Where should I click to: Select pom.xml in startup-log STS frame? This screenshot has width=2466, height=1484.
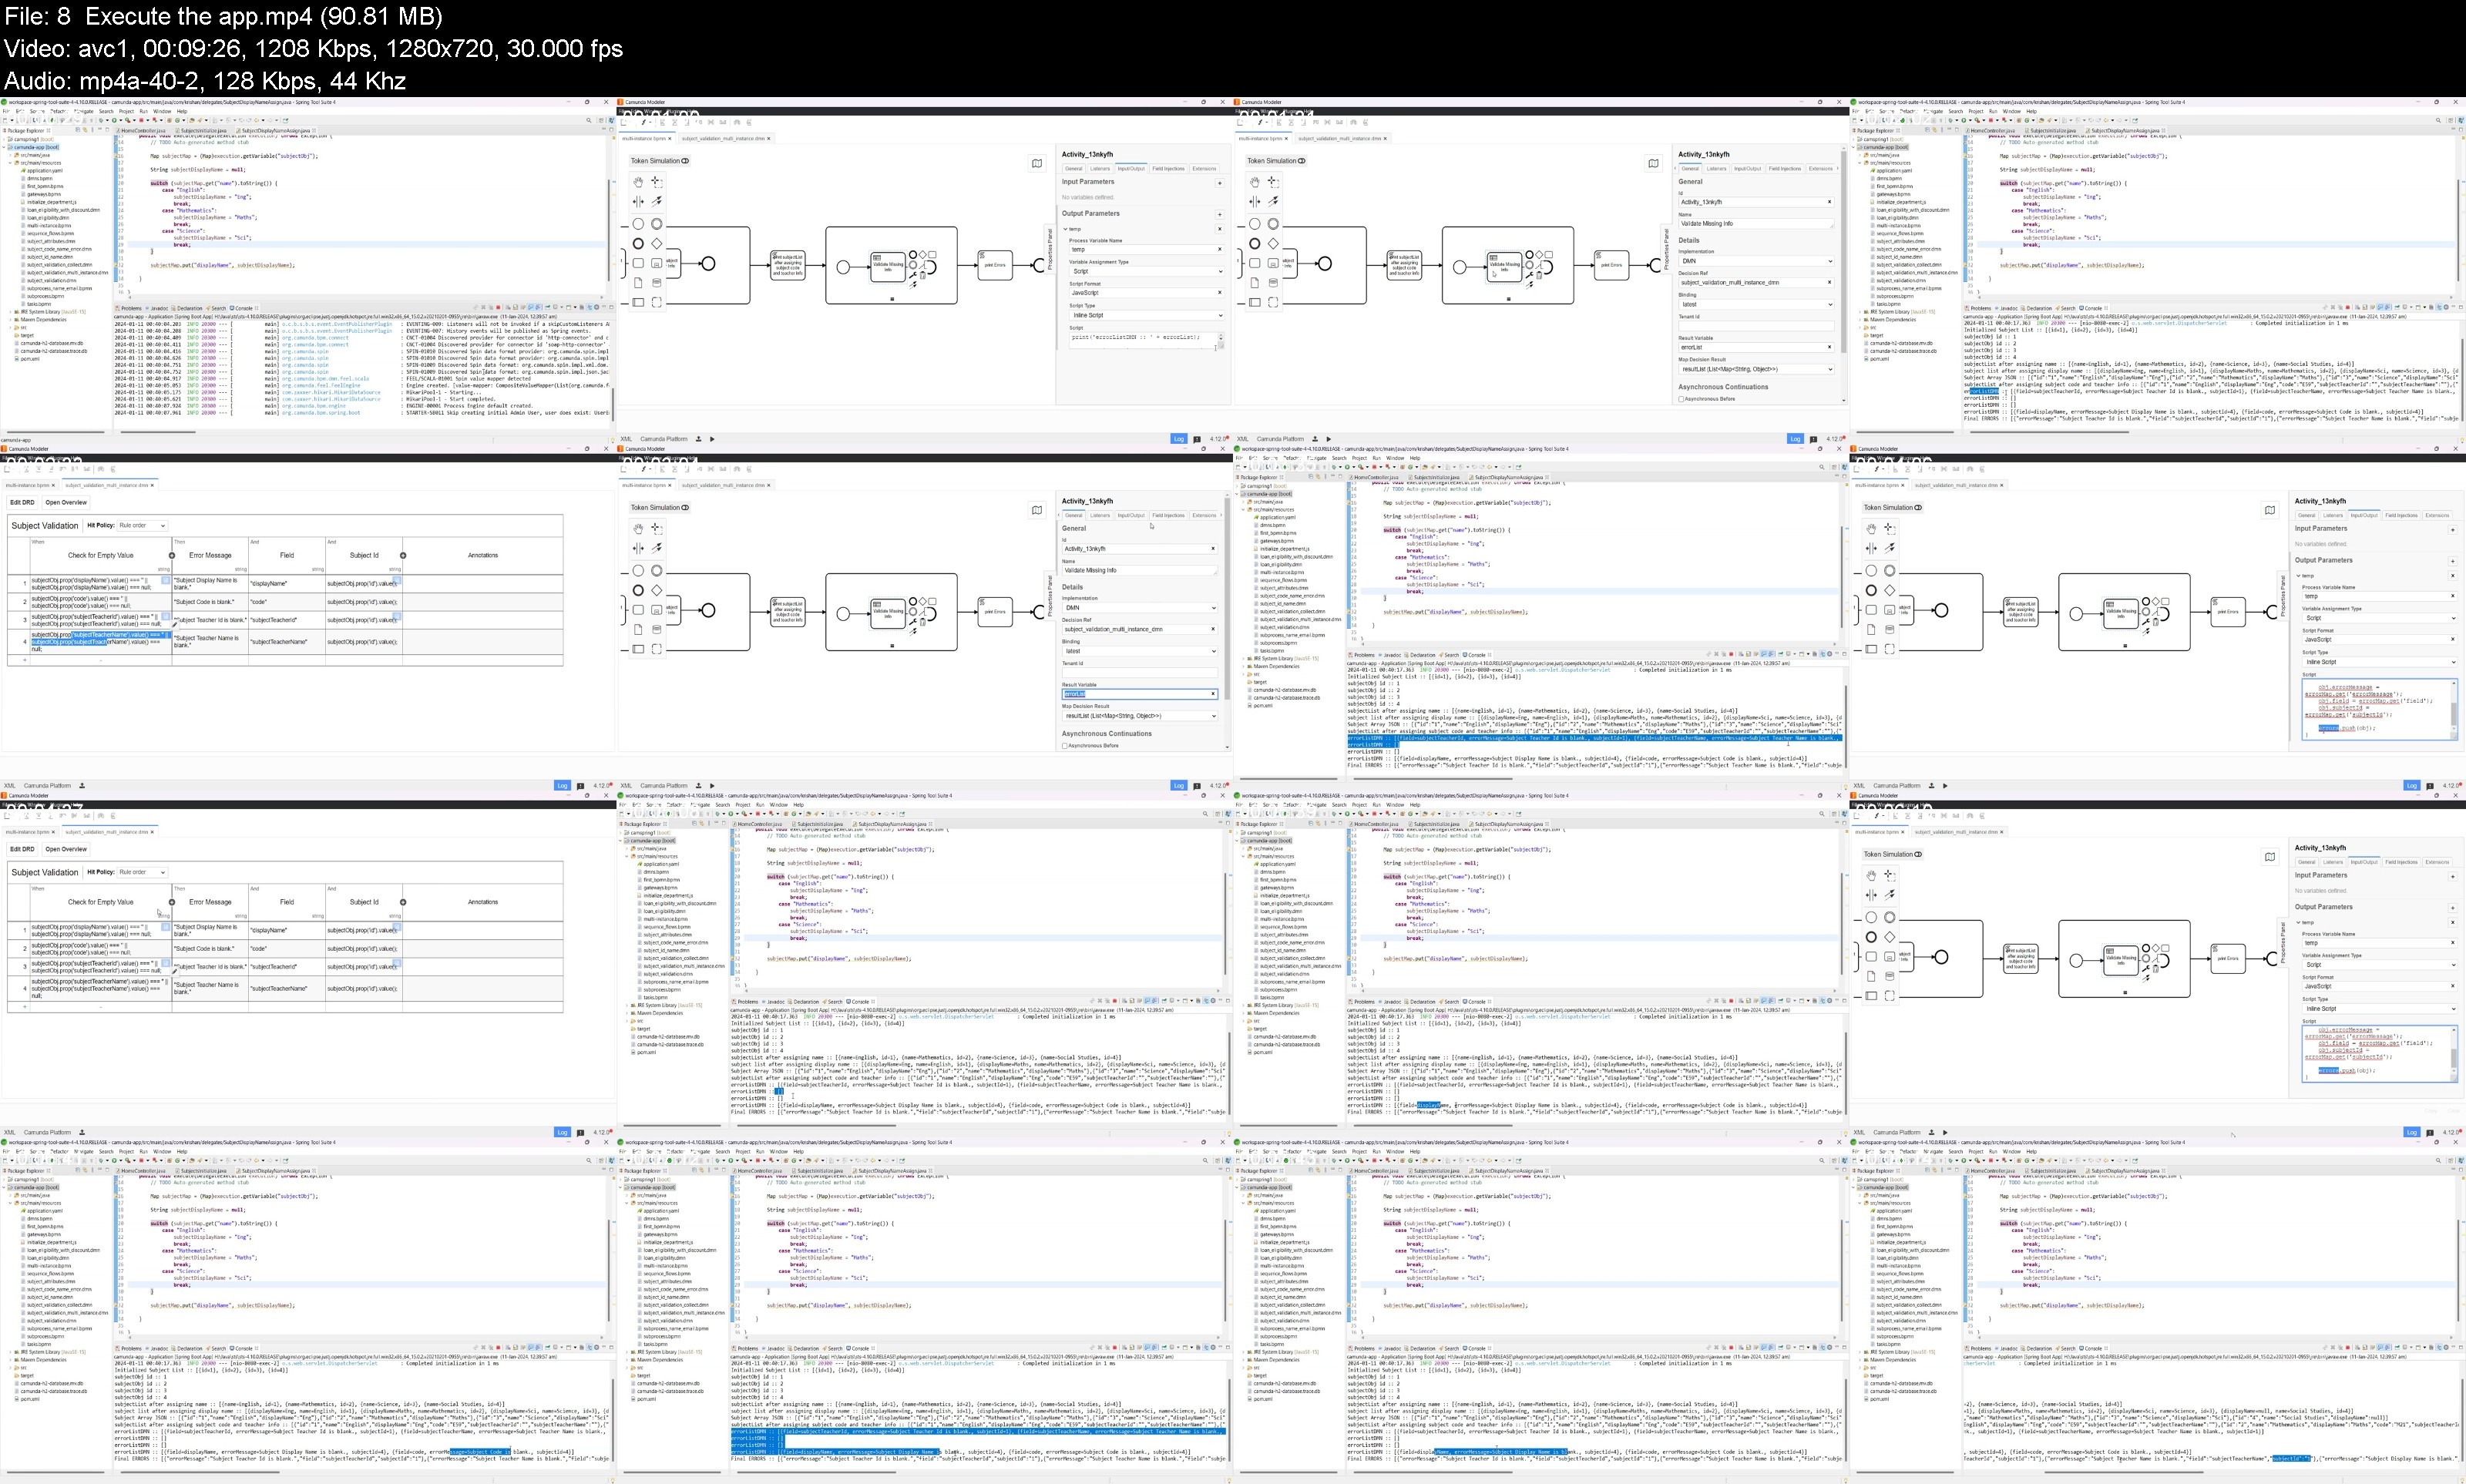click(28, 359)
